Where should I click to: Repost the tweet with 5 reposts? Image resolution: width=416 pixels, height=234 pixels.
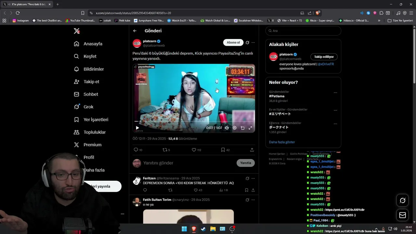point(166,150)
